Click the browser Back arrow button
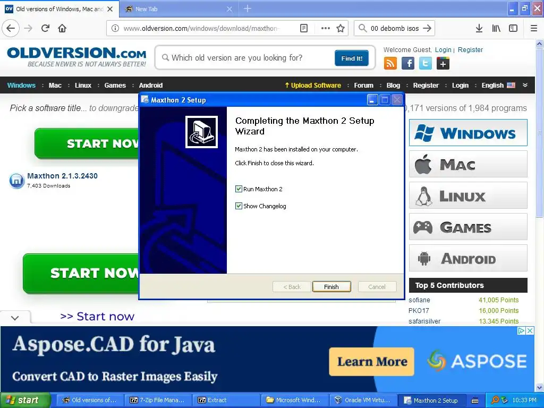Viewport: 544px width, 408px height. 11,28
